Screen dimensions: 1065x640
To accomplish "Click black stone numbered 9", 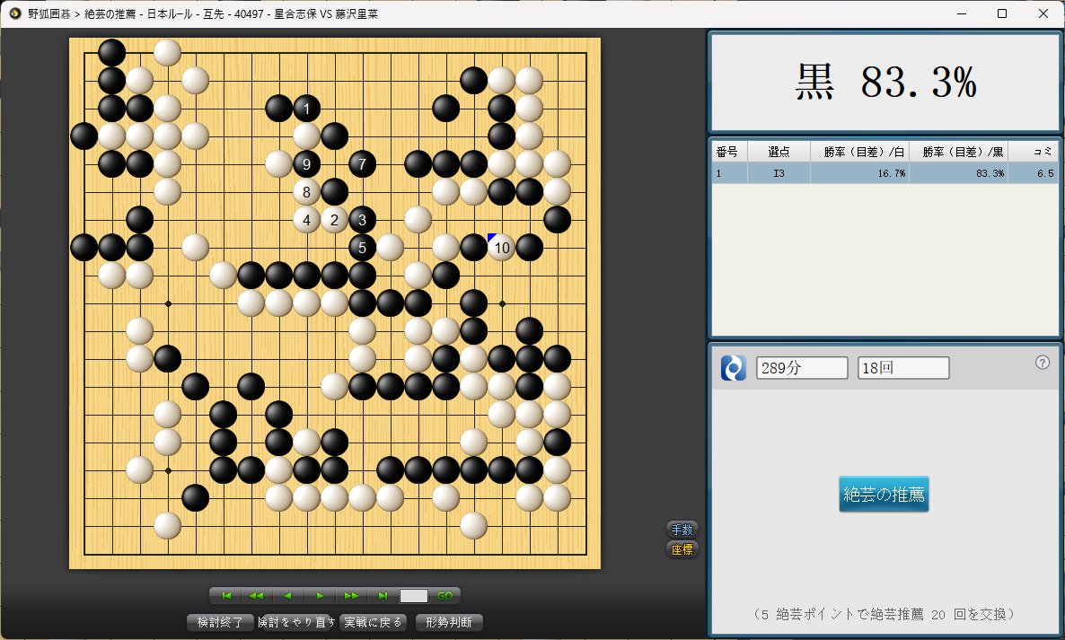I will click(306, 164).
